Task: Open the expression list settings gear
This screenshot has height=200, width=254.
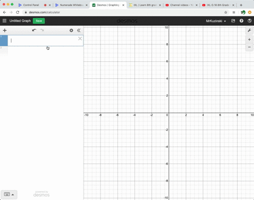Action: pyautogui.click(x=71, y=30)
